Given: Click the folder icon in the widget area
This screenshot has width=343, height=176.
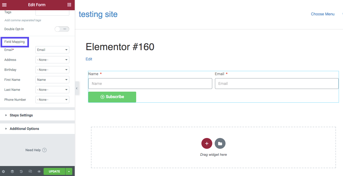Looking at the screenshot, I should click(x=220, y=143).
